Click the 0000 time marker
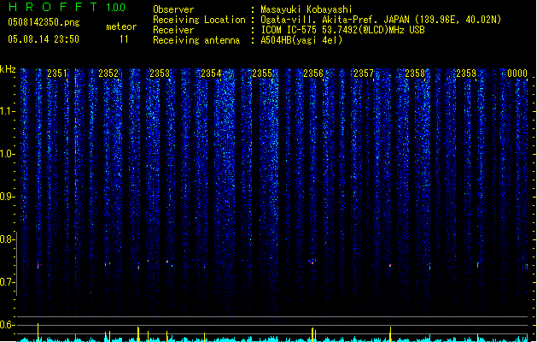This screenshot has width=537, height=342. point(517,74)
